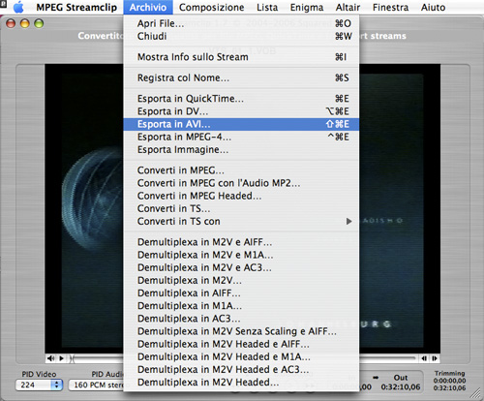
Task: Choose Converti in MPEG Headed...
Action: point(241,196)
